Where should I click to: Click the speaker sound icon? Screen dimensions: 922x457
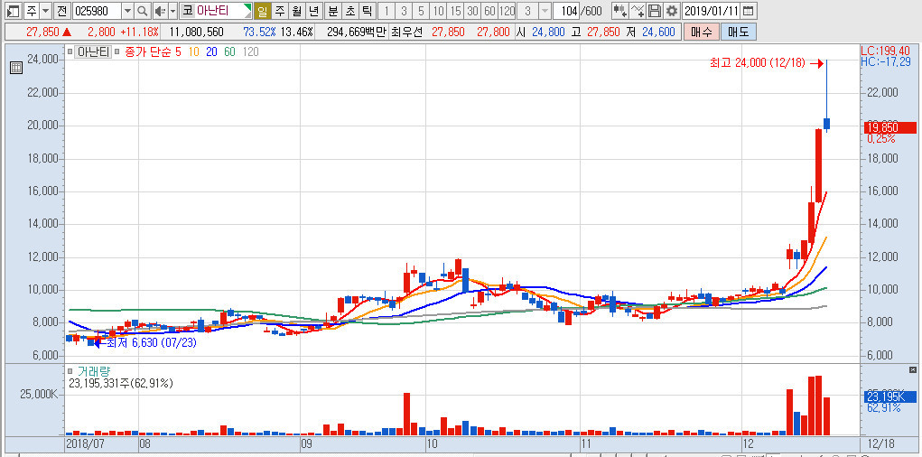coord(160,11)
